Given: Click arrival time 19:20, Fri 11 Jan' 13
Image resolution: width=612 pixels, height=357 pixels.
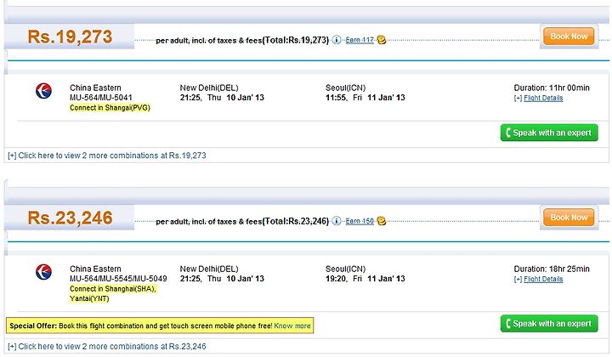Looking at the screenshot, I should click(x=365, y=279).
